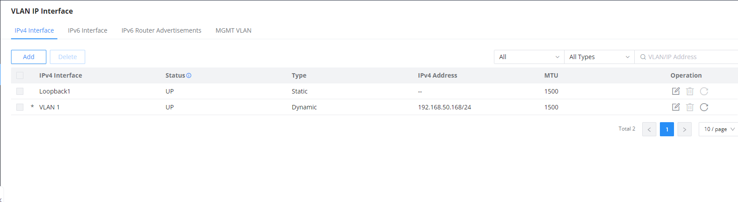Go to the next page arrow
This screenshot has height=202, width=738.
[685, 129]
